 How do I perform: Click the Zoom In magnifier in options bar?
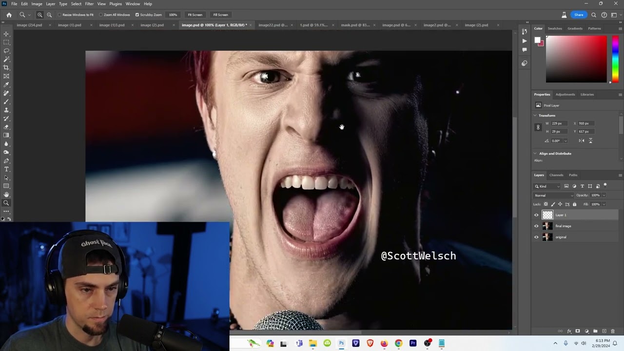coord(40,15)
